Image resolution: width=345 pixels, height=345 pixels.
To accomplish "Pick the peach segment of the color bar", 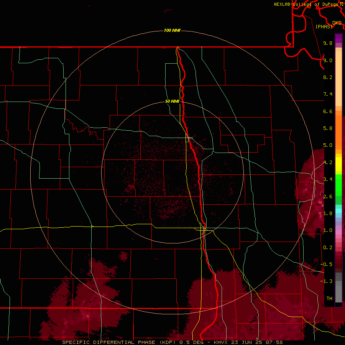I will [338, 79].
